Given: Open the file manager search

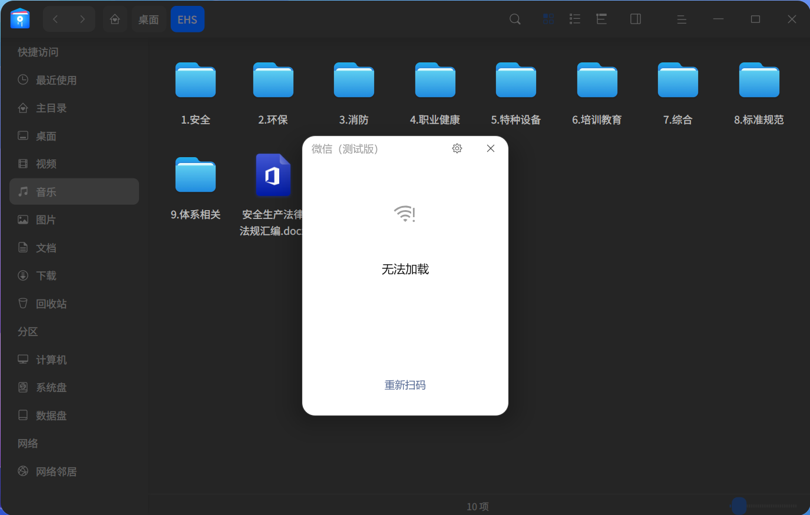Looking at the screenshot, I should coord(515,19).
